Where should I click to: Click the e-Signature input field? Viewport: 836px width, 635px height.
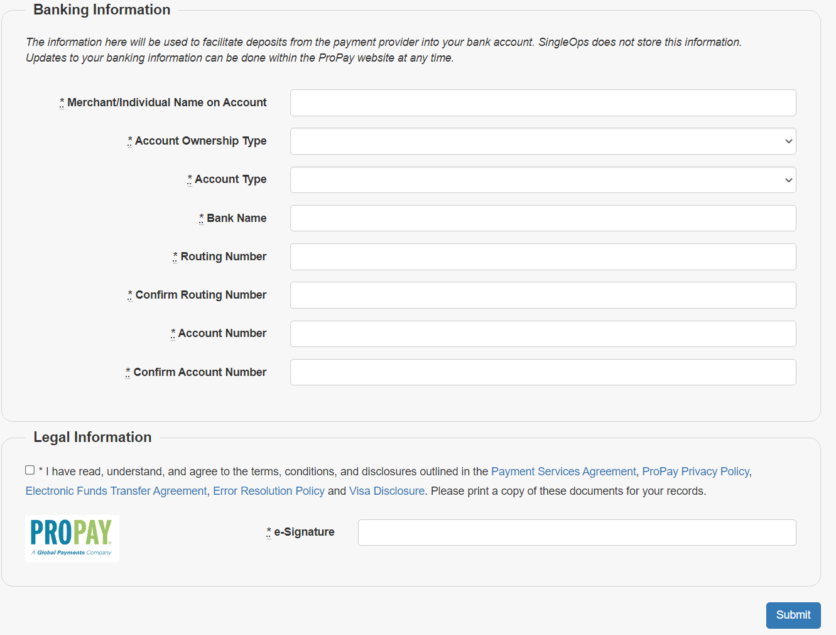[577, 533]
